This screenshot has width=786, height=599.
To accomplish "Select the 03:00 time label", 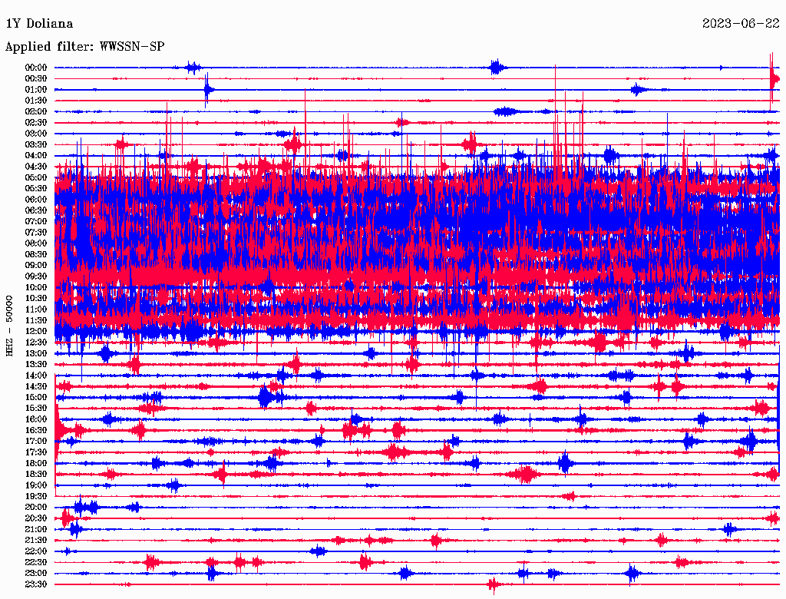I will pos(36,134).
